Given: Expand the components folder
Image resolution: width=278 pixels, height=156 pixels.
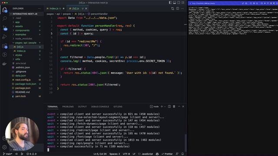Looking at the screenshot, I should pos(22,30).
